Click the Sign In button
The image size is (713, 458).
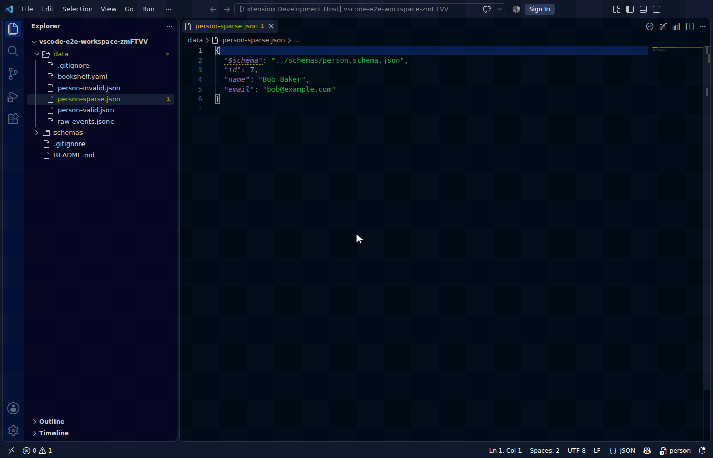tap(539, 9)
